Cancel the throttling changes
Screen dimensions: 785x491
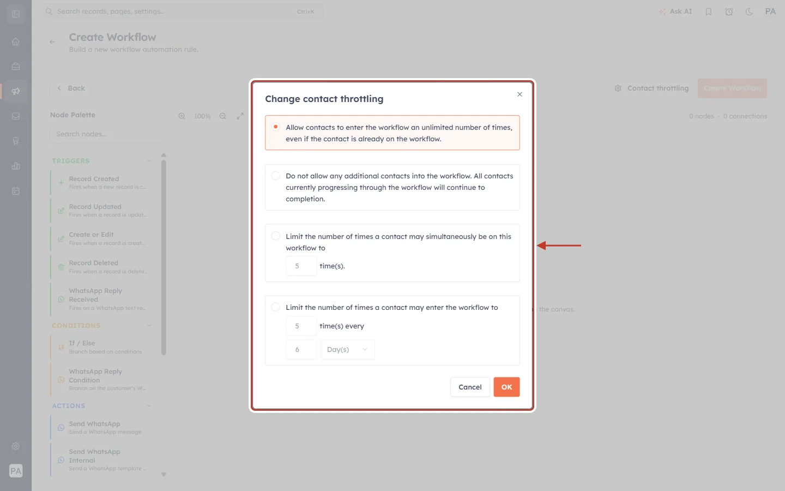tap(470, 387)
